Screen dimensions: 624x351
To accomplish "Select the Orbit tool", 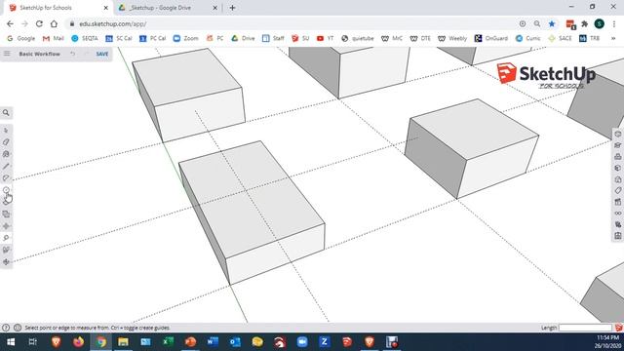I will (x=6, y=262).
